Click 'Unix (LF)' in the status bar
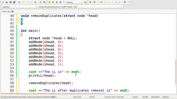Image resolution: width=177 pixels, height=99 pixels. (x=77, y=97)
